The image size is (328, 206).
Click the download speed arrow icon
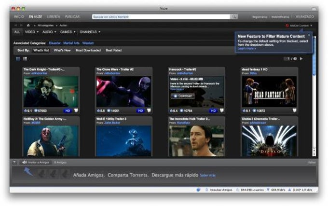pos(268,190)
